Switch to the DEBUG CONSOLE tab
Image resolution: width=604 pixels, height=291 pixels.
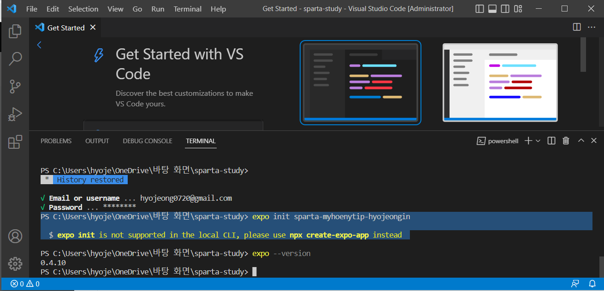click(148, 141)
